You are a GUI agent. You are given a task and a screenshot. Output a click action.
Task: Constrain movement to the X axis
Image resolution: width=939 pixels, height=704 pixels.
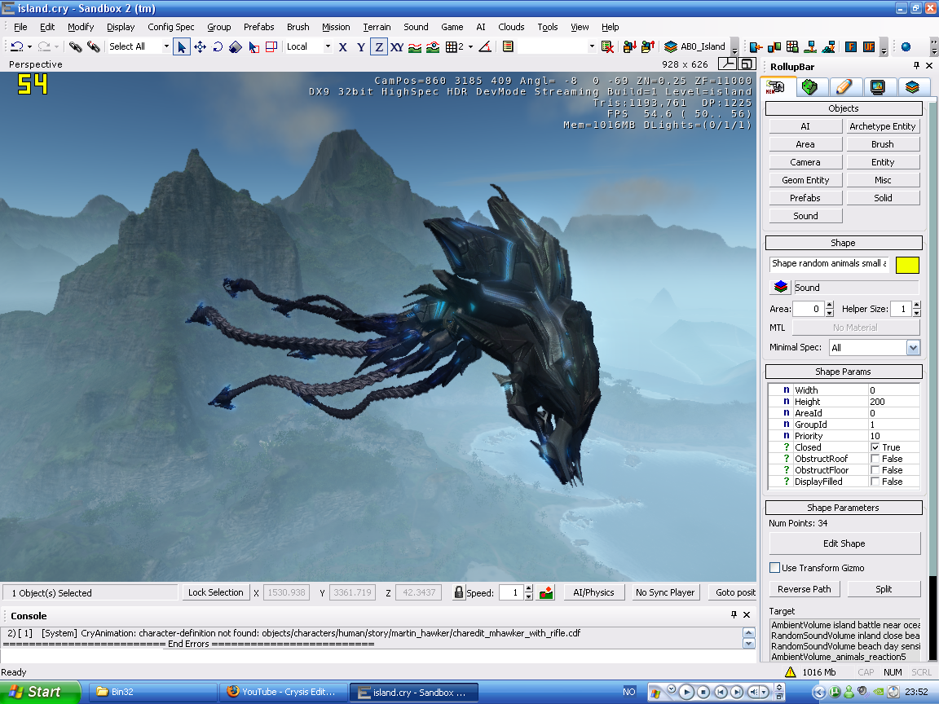click(342, 46)
